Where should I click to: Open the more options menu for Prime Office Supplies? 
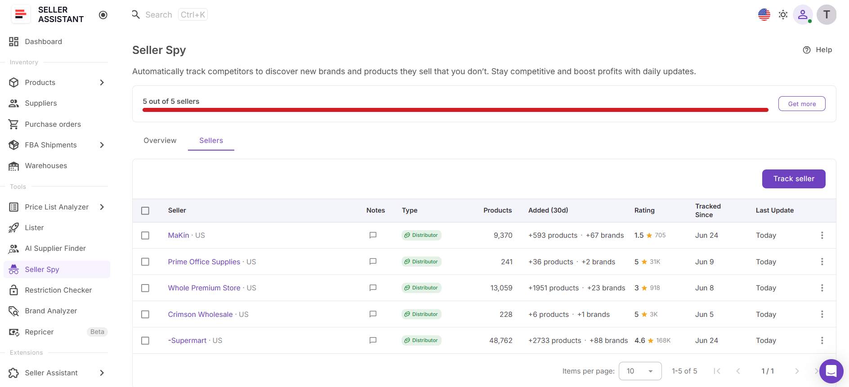point(822,262)
